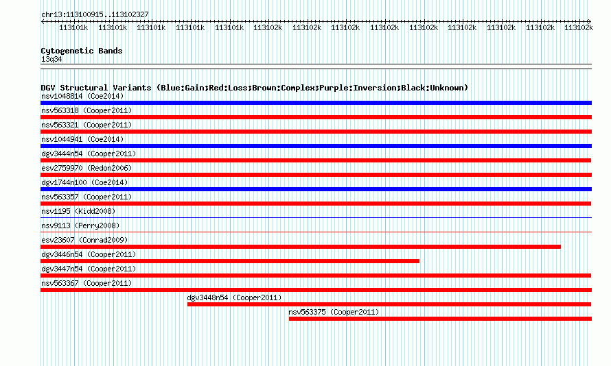Click the red bar under nsv563375
This screenshot has height=366, width=611.
[x=440, y=319]
